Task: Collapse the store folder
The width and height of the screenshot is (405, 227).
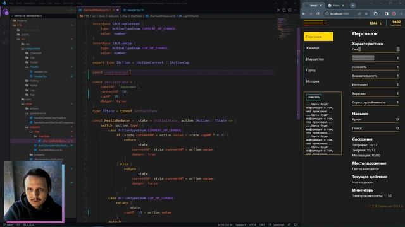Action: [x=28, y=104]
